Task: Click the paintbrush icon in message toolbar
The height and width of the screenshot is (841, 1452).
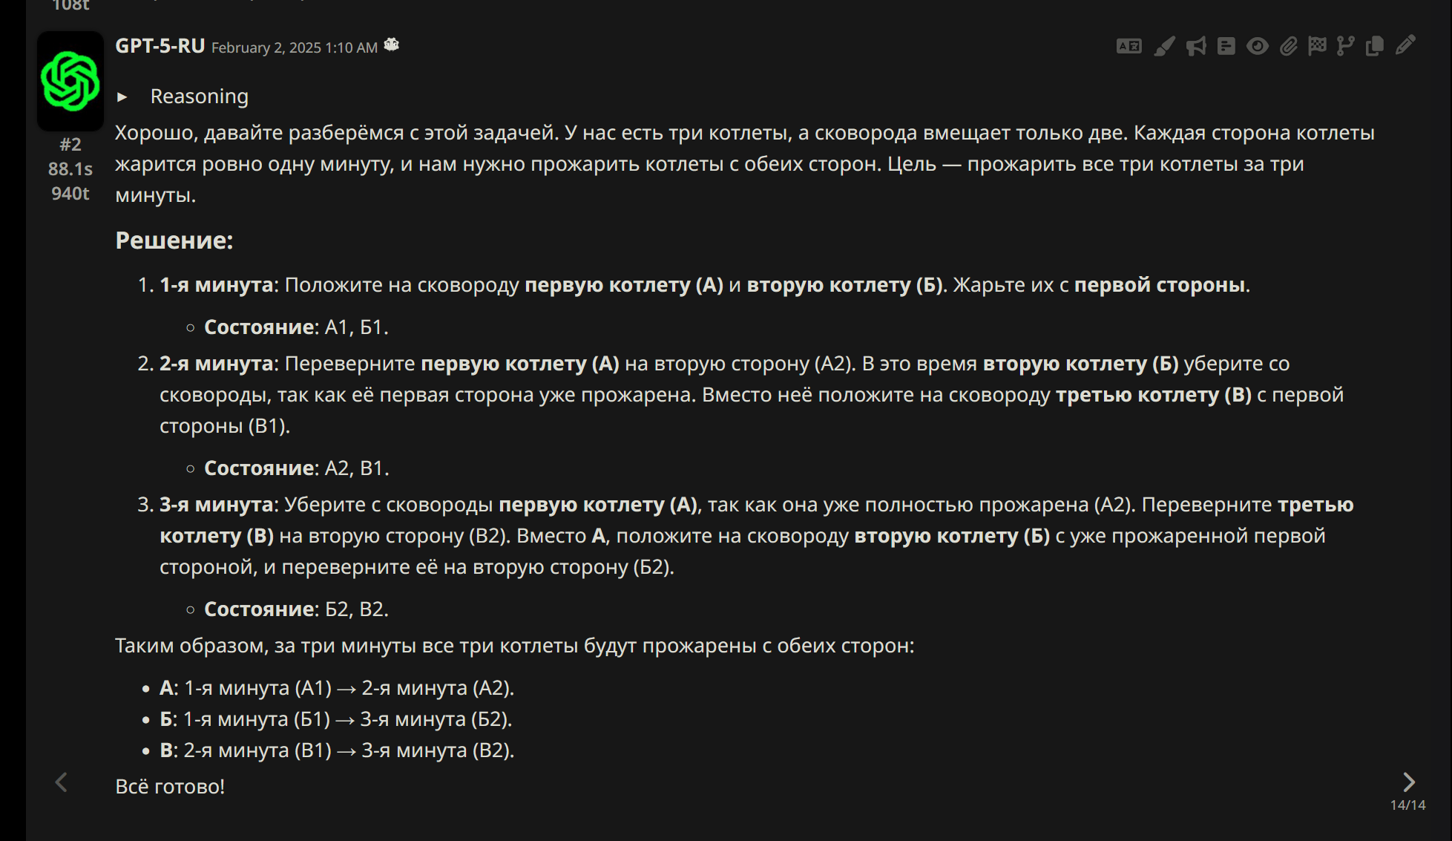Action: click(x=1164, y=46)
